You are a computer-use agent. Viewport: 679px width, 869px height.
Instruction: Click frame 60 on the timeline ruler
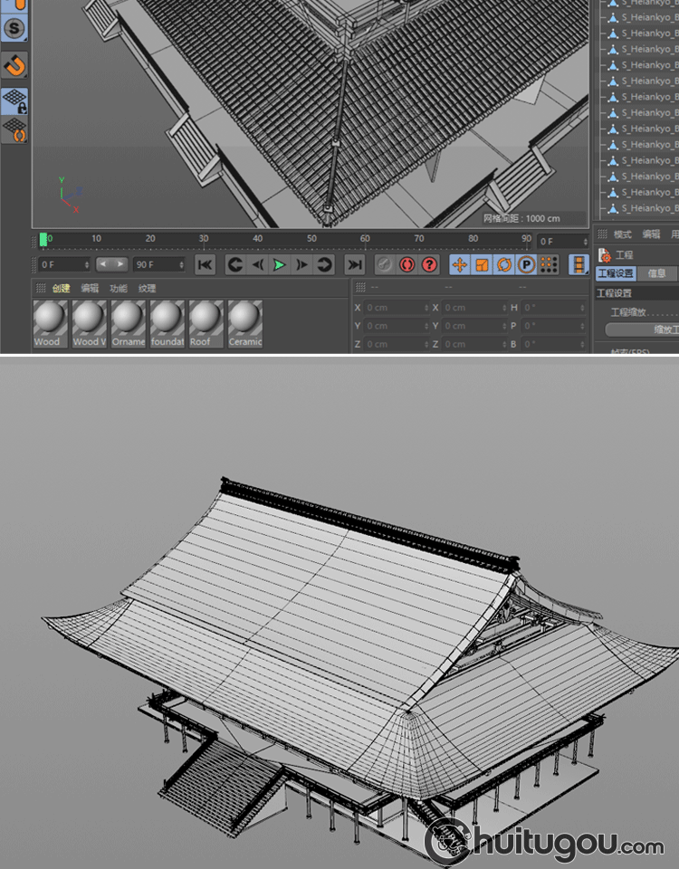(x=365, y=239)
